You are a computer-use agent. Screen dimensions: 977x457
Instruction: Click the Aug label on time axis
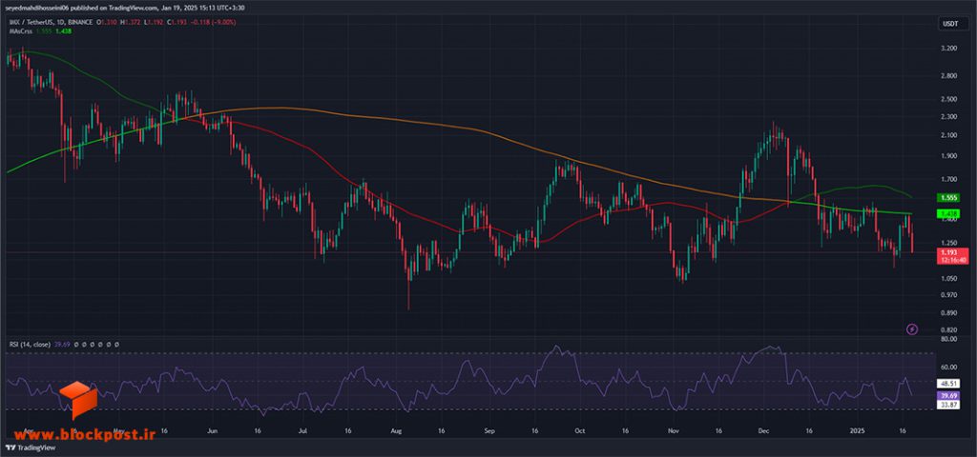point(395,429)
